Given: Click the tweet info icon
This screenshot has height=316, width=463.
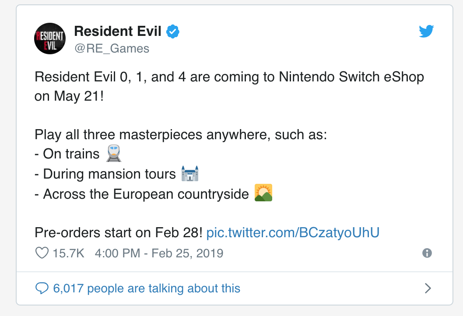Looking at the screenshot, I should pyautogui.click(x=427, y=253).
